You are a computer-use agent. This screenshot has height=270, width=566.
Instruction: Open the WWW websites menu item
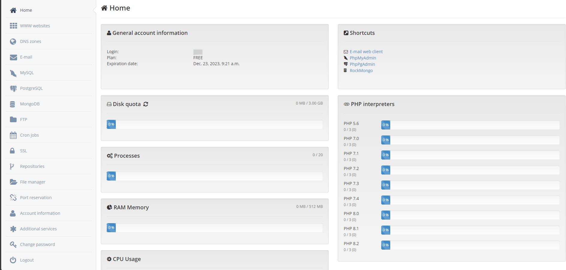point(35,26)
